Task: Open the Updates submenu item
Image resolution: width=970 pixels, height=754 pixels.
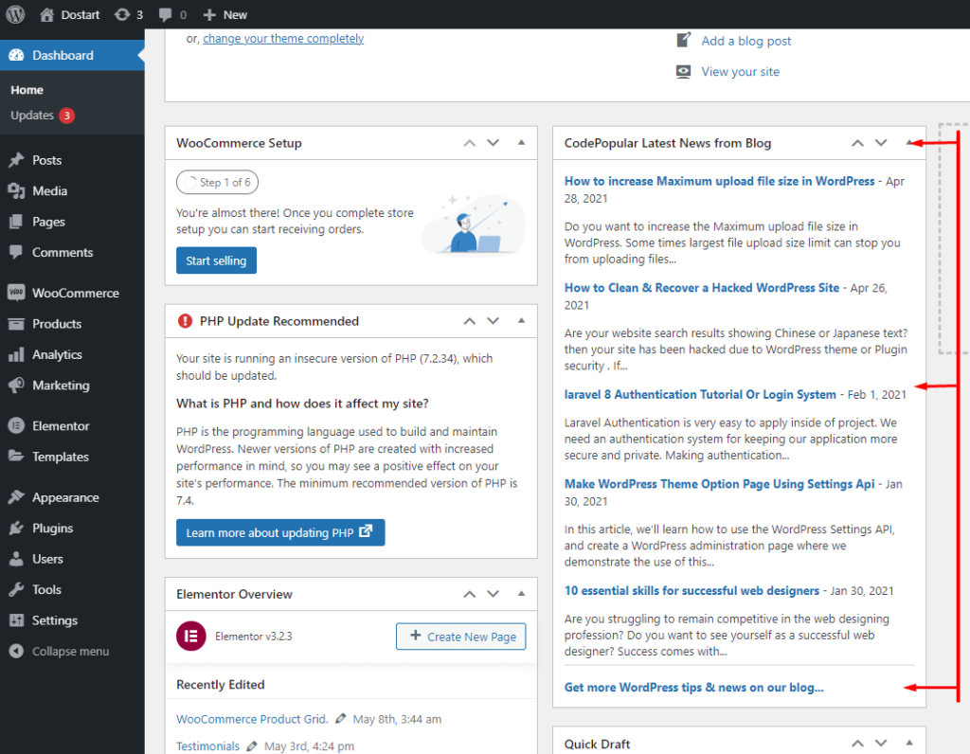Action: [x=32, y=115]
